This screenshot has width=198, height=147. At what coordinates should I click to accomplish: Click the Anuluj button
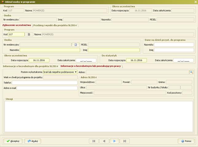click(33, 141)
